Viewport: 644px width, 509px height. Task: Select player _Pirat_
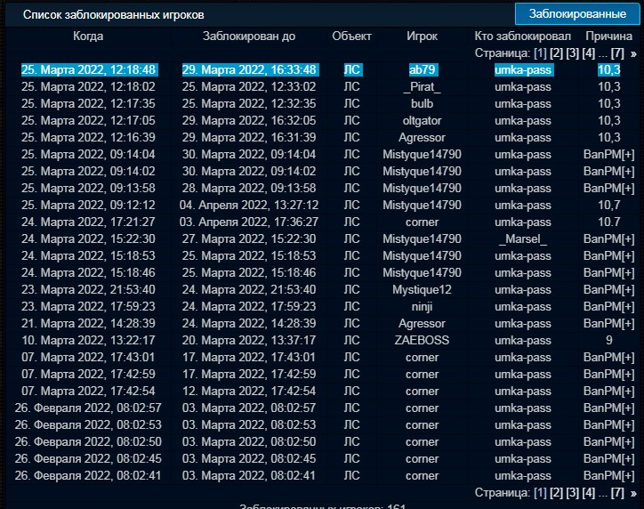tap(422, 86)
